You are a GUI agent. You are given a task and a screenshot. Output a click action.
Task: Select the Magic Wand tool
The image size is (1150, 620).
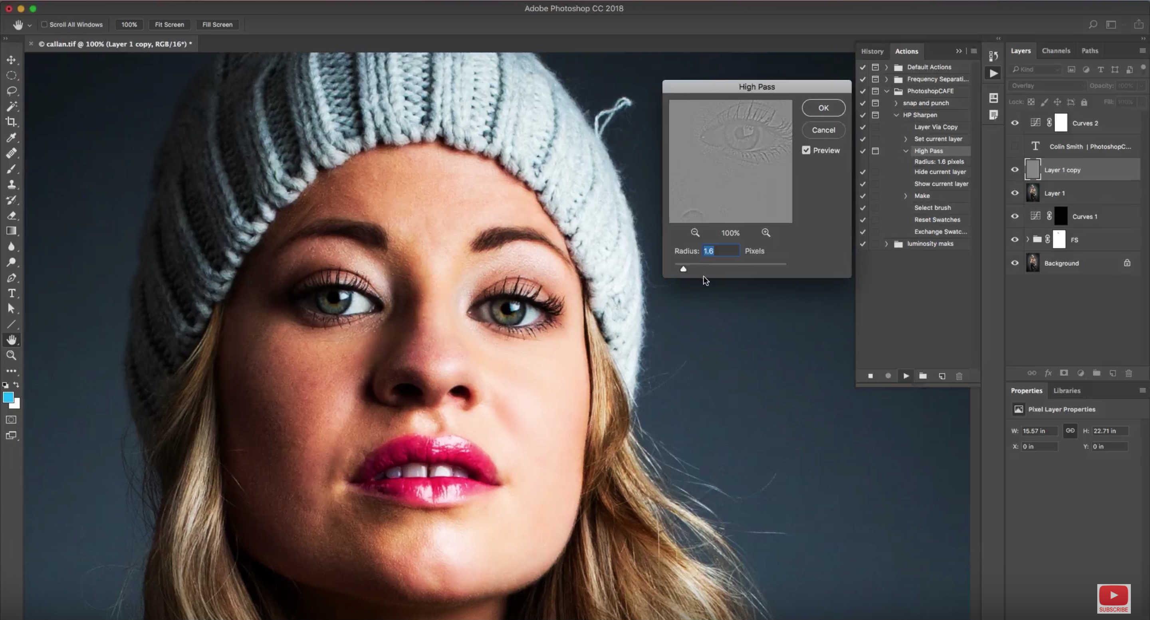pos(11,107)
